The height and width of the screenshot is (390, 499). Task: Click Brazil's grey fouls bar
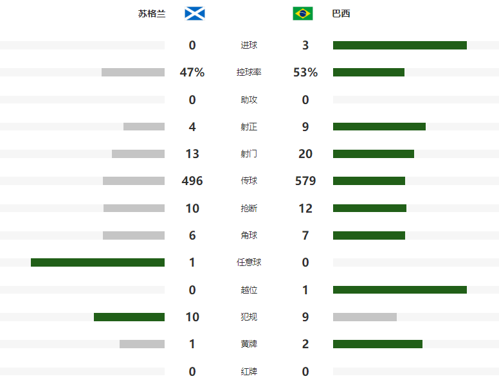point(365,317)
